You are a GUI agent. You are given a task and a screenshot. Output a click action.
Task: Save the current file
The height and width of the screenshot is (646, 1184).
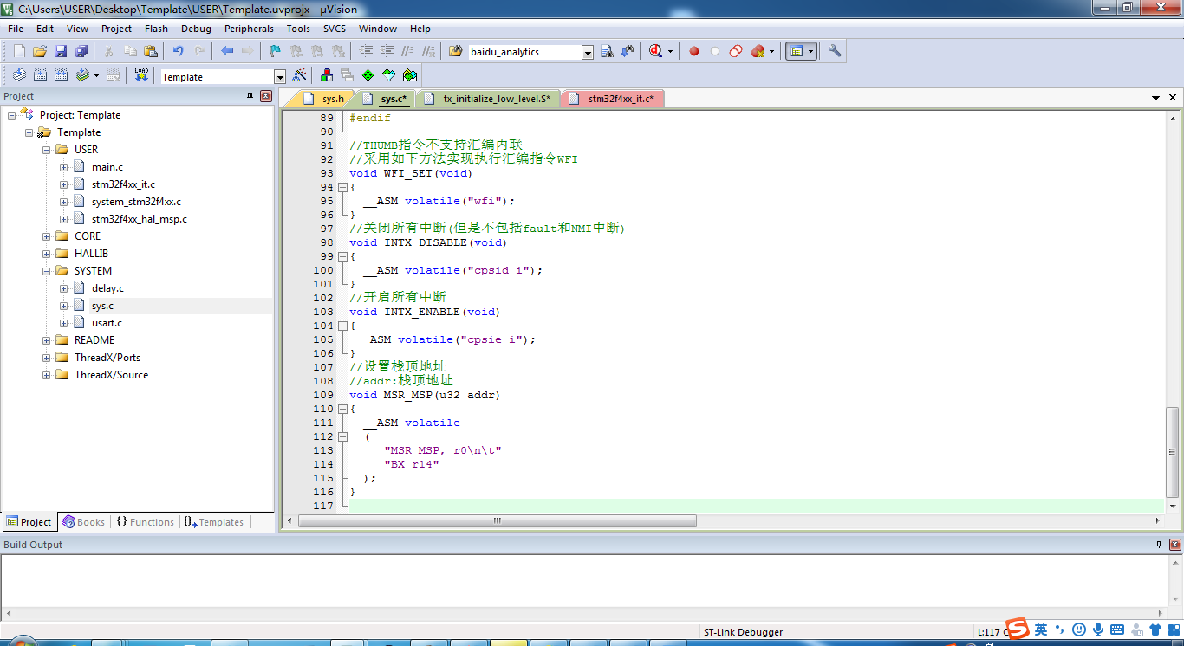pos(61,51)
